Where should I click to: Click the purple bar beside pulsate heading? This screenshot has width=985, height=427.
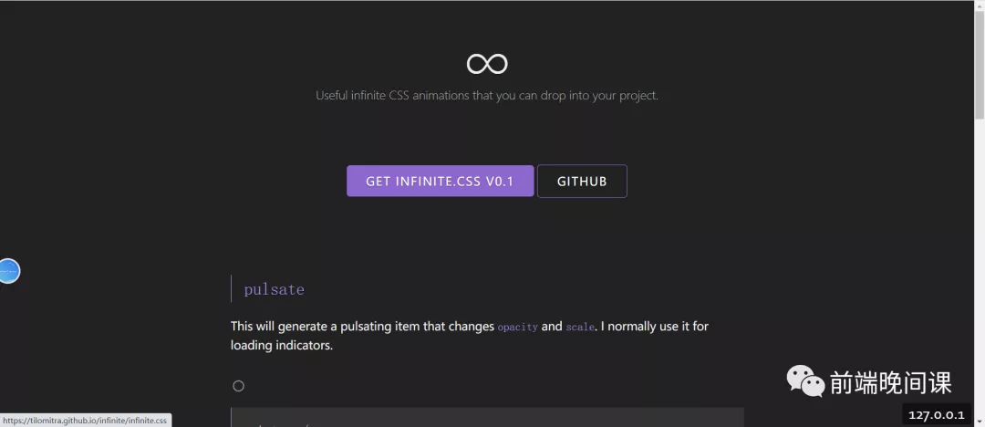click(231, 288)
